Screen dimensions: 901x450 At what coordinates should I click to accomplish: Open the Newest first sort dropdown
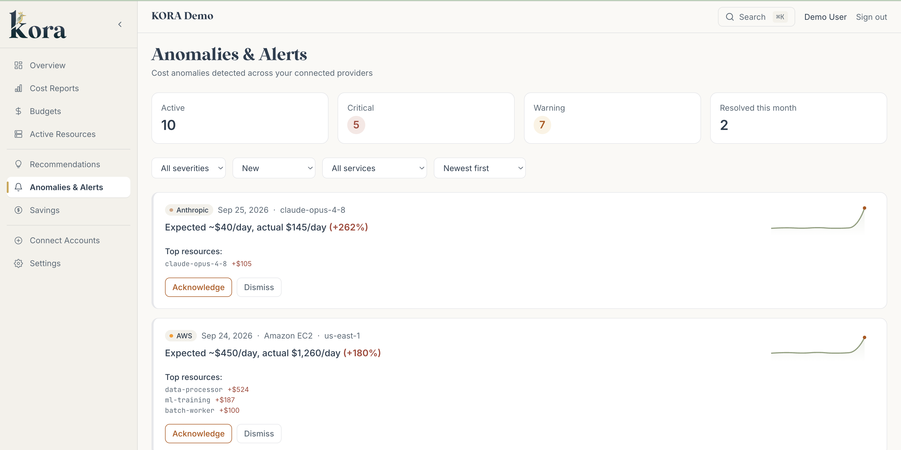click(x=479, y=168)
